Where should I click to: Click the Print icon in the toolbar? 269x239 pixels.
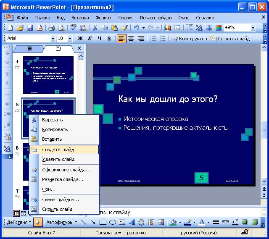51,28
